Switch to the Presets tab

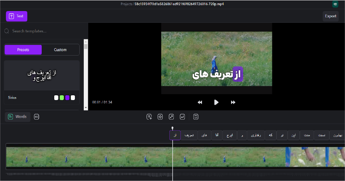[x=23, y=50]
